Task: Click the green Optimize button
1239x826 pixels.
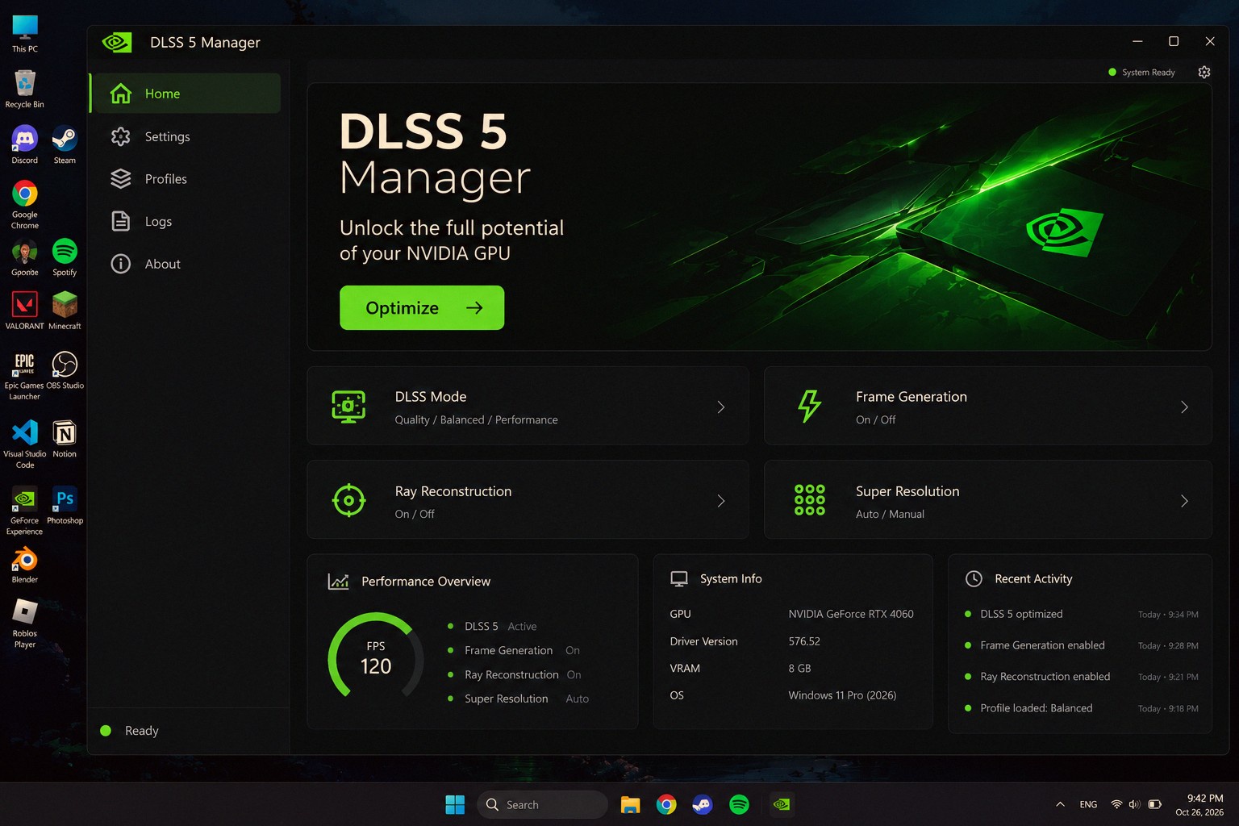Action: coord(422,307)
